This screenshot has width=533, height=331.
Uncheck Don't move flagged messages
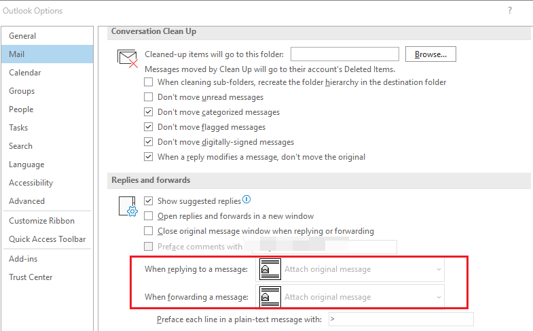(148, 127)
